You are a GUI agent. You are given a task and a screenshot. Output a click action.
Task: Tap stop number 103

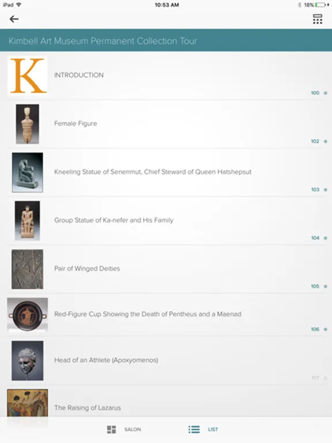pos(315,190)
